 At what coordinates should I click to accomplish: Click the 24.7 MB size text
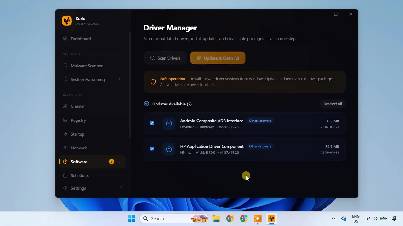332,147
